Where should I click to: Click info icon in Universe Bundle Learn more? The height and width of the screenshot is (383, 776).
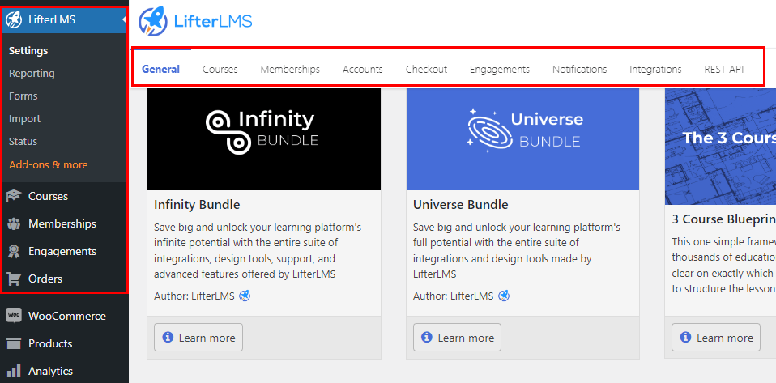[x=427, y=337]
